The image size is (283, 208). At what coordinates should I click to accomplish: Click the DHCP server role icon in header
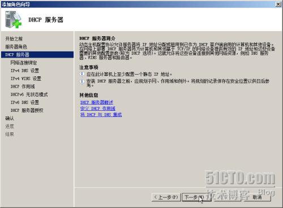pyautogui.click(x=13, y=19)
